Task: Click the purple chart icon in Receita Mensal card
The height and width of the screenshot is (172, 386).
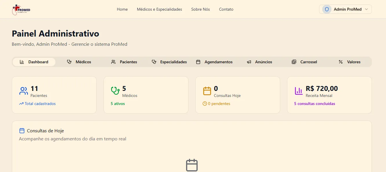Action: pos(299,91)
